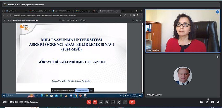Unmute the microphone in Meet

click(x=89, y=102)
